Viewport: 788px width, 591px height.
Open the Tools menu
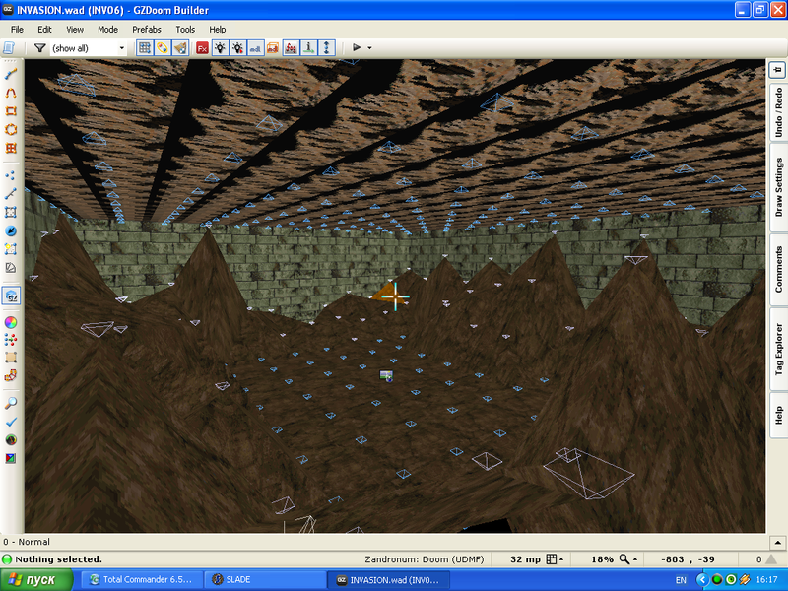185,30
